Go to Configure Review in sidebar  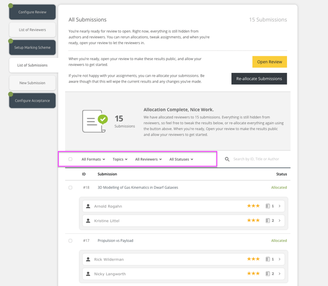click(32, 12)
